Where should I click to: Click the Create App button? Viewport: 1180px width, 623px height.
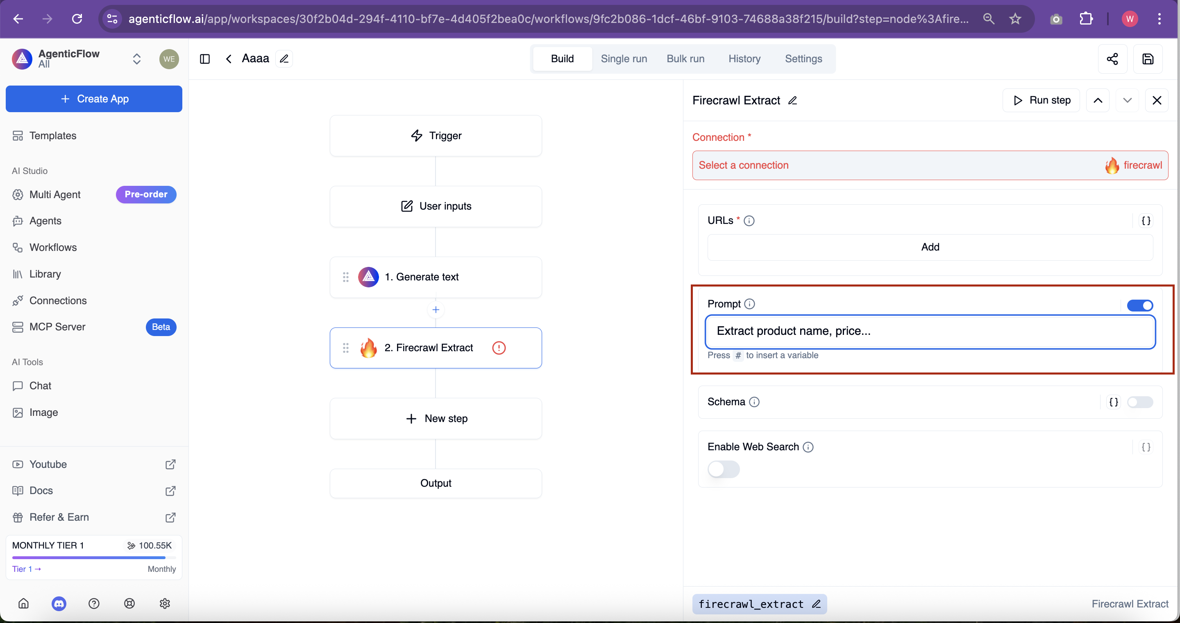click(x=94, y=99)
